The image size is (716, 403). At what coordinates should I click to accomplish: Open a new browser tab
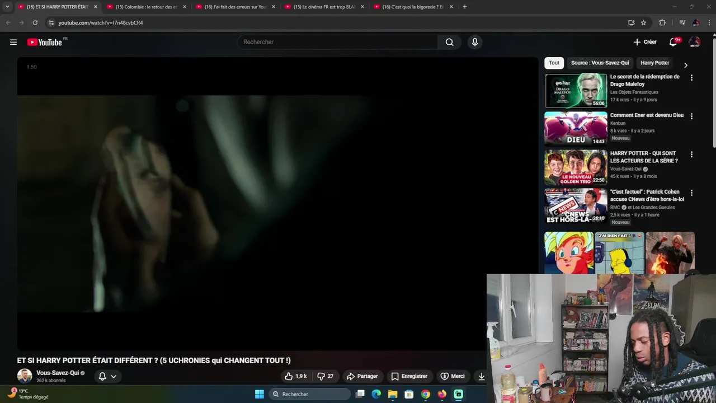click(464, 7)
